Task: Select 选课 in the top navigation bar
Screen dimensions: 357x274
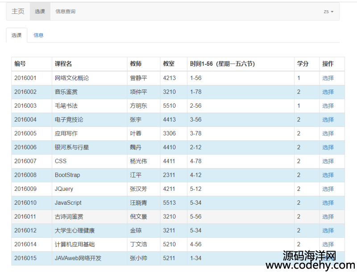Action: [40, 12]
